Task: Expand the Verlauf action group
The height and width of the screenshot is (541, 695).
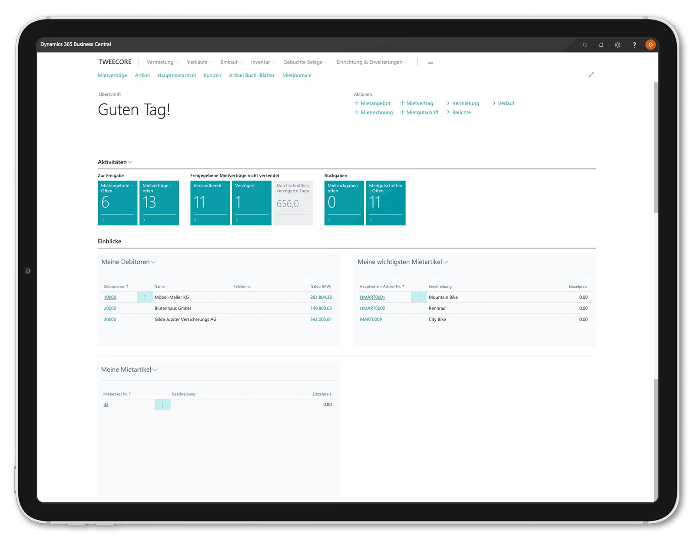Action: coord(503,103)
